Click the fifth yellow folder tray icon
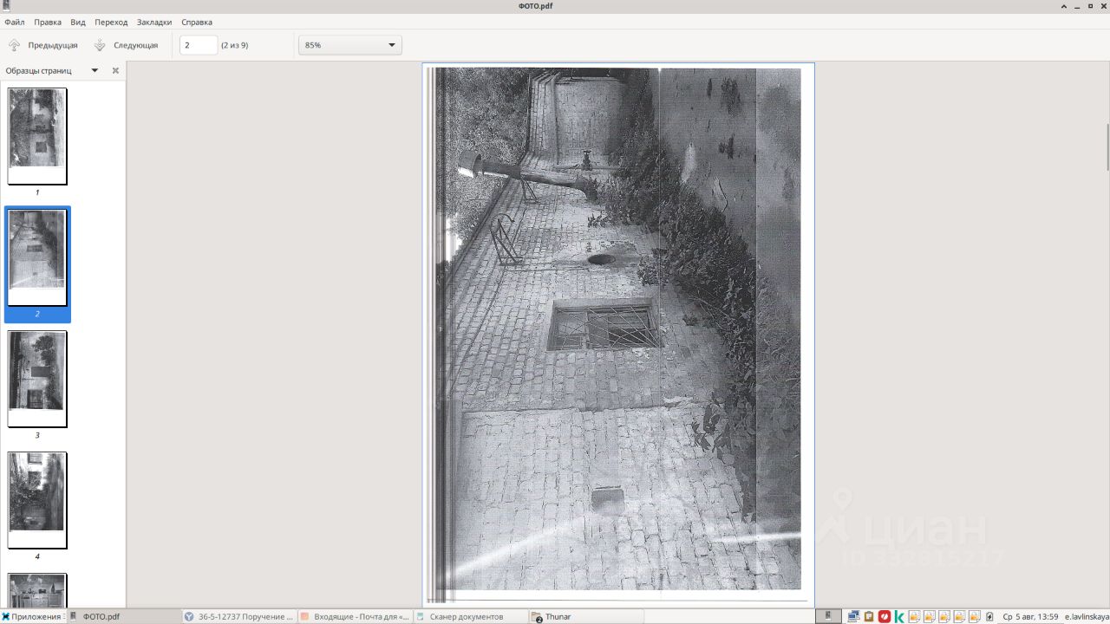The height and width of the screenshot is (624, 1110). point(975,617)
